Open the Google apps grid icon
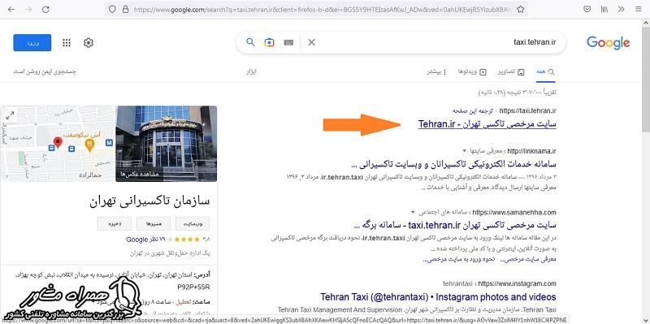The height and width of the screenshot is (324, 650). [x=67, y=43]
